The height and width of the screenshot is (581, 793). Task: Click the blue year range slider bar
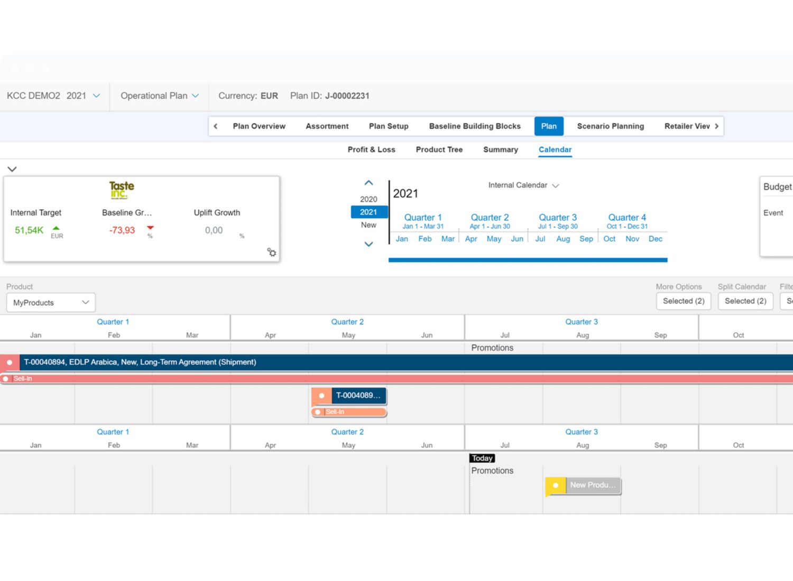pyautogui.click(x=528, y=260)
